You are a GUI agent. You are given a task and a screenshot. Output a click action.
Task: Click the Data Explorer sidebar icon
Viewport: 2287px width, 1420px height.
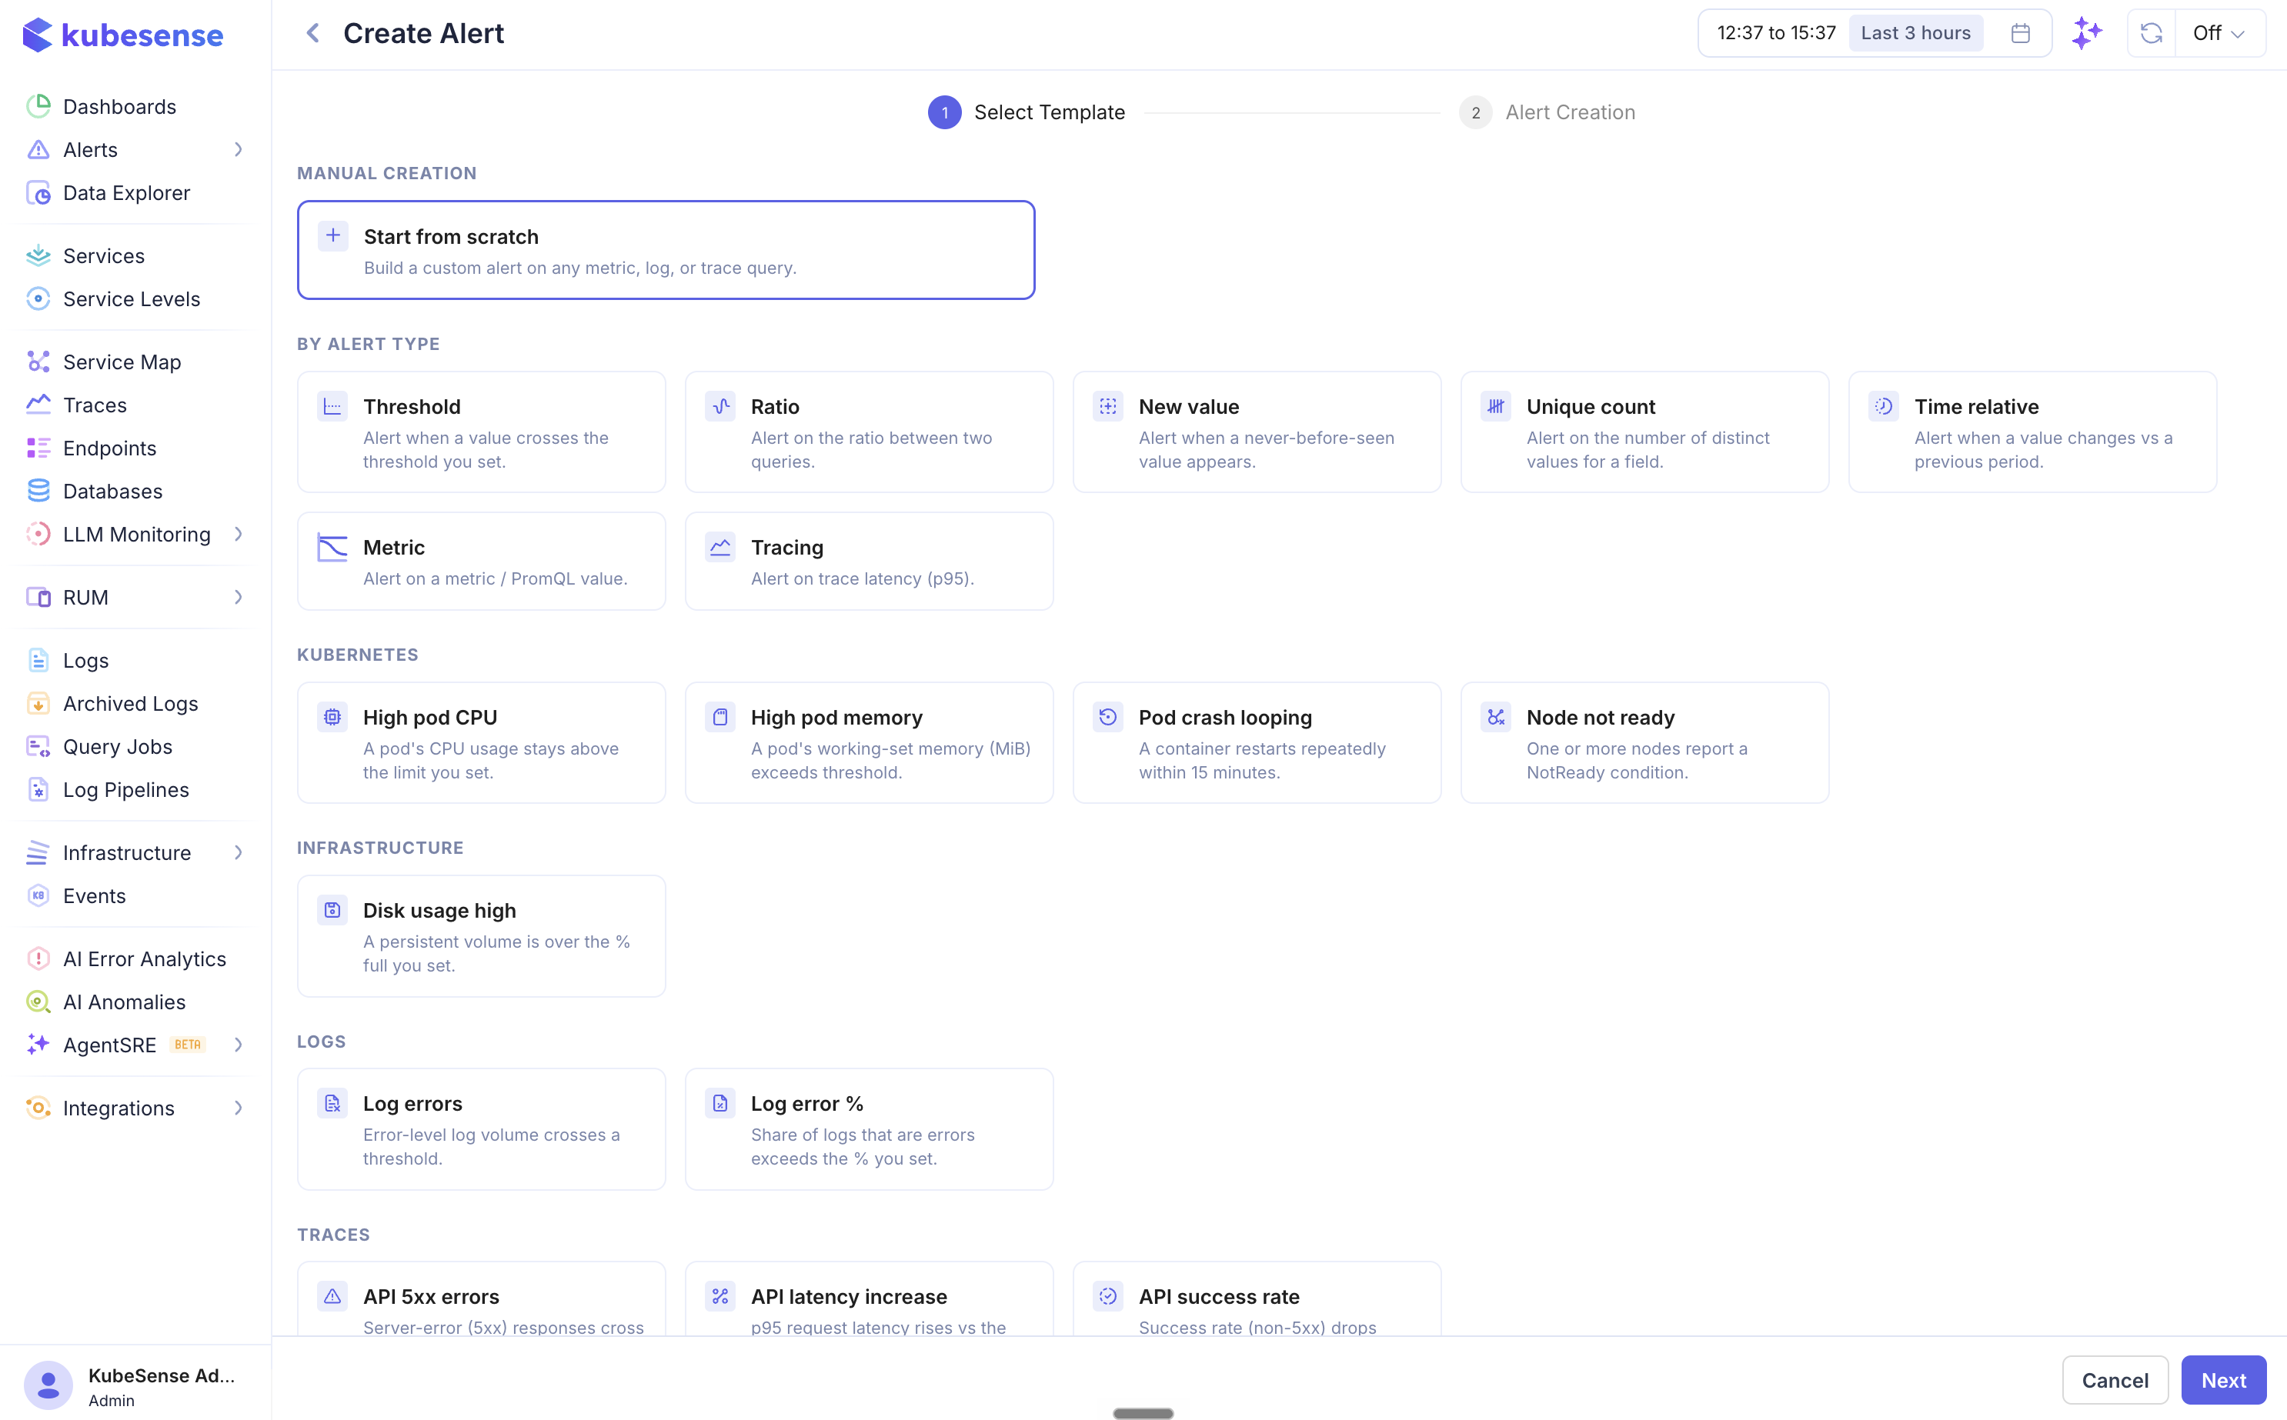click(x=38, y=192)
